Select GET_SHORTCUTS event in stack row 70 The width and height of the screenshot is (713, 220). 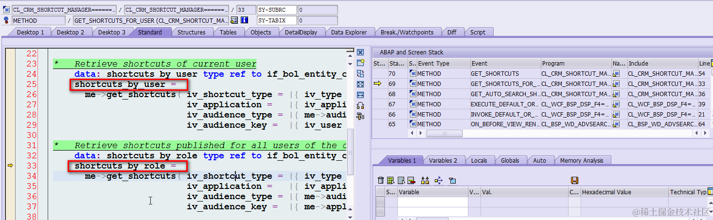505,73
